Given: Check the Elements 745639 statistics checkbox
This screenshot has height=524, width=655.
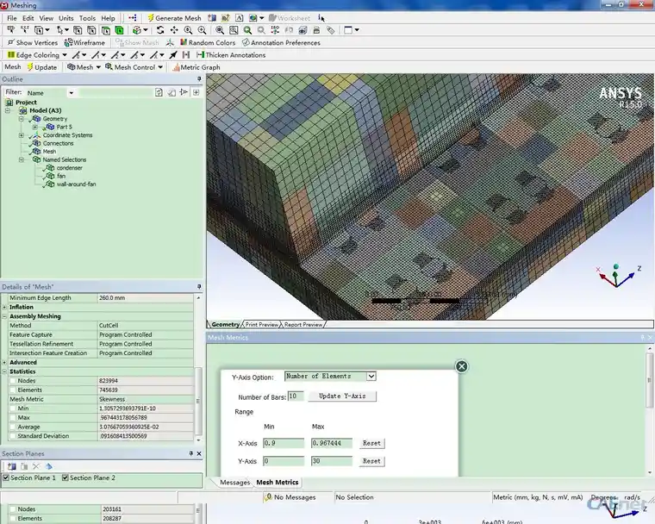Looking at the screenshot, I should click(13, 390).
